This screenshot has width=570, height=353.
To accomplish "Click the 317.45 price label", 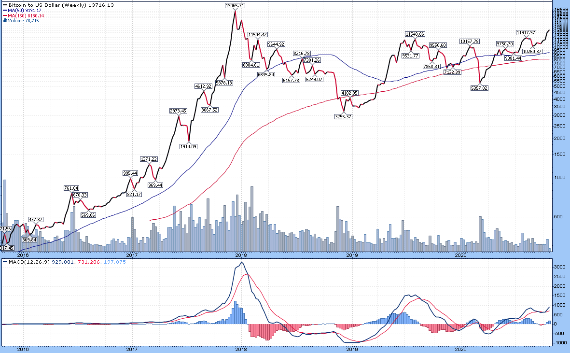I will click(x=7, y=248).
